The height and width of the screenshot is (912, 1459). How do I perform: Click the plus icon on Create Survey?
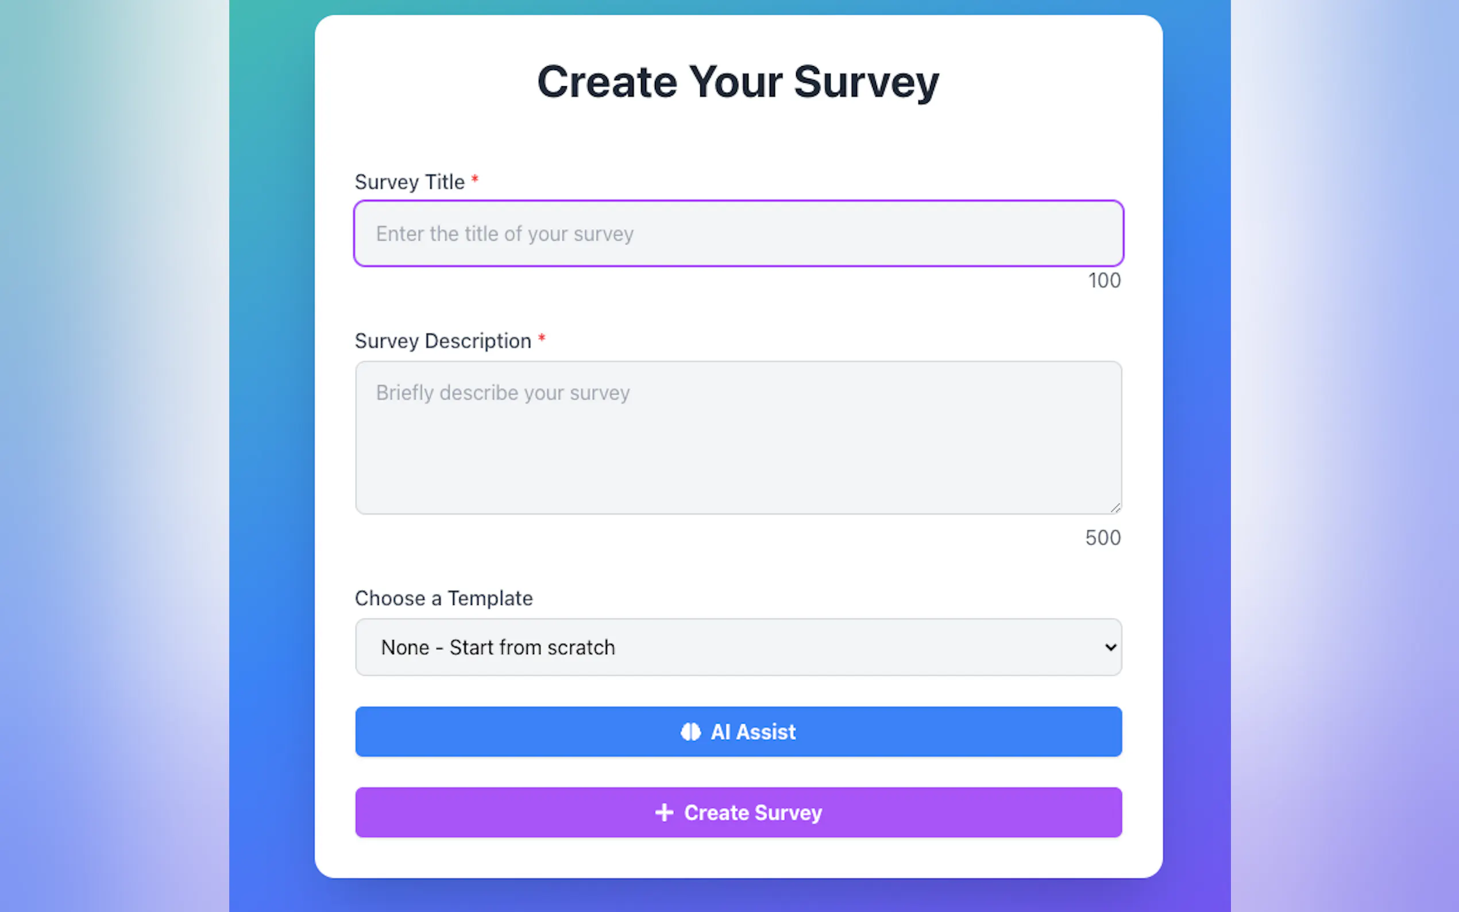(x=664, y=813)
